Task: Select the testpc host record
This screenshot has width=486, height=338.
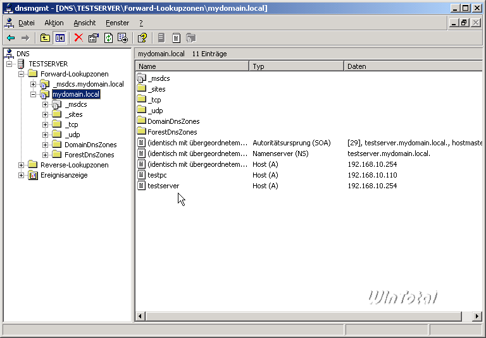Action: (157, 175)
